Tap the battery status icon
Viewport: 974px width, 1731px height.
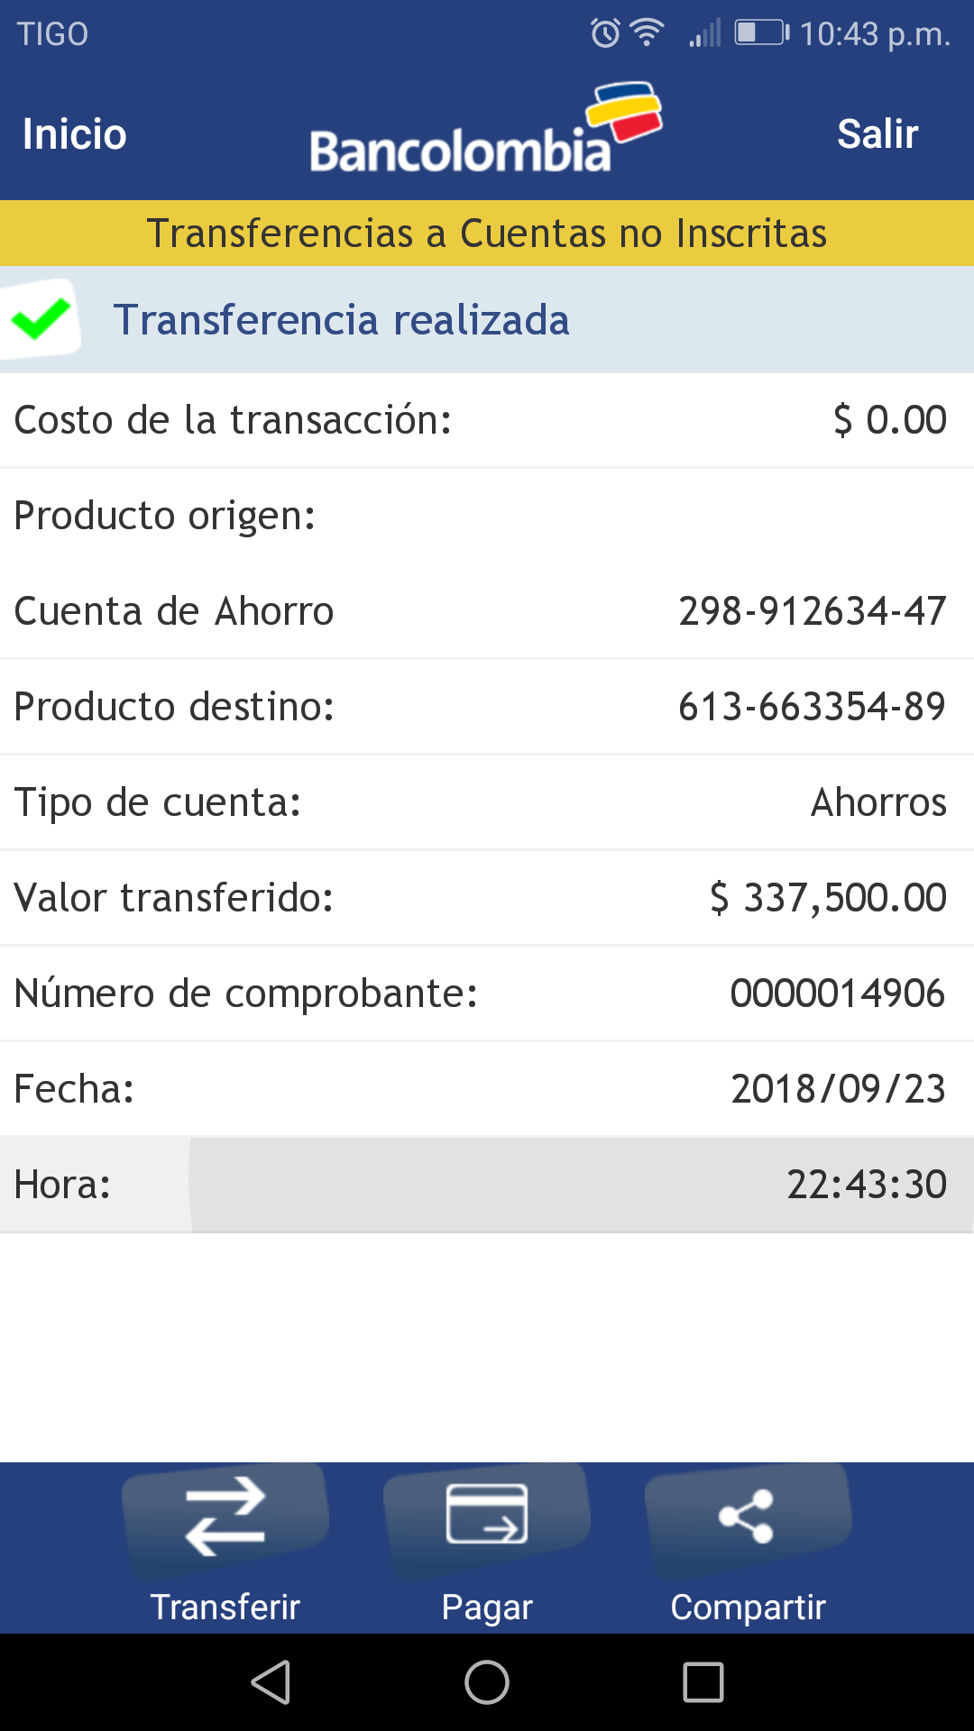coord(761,33)
